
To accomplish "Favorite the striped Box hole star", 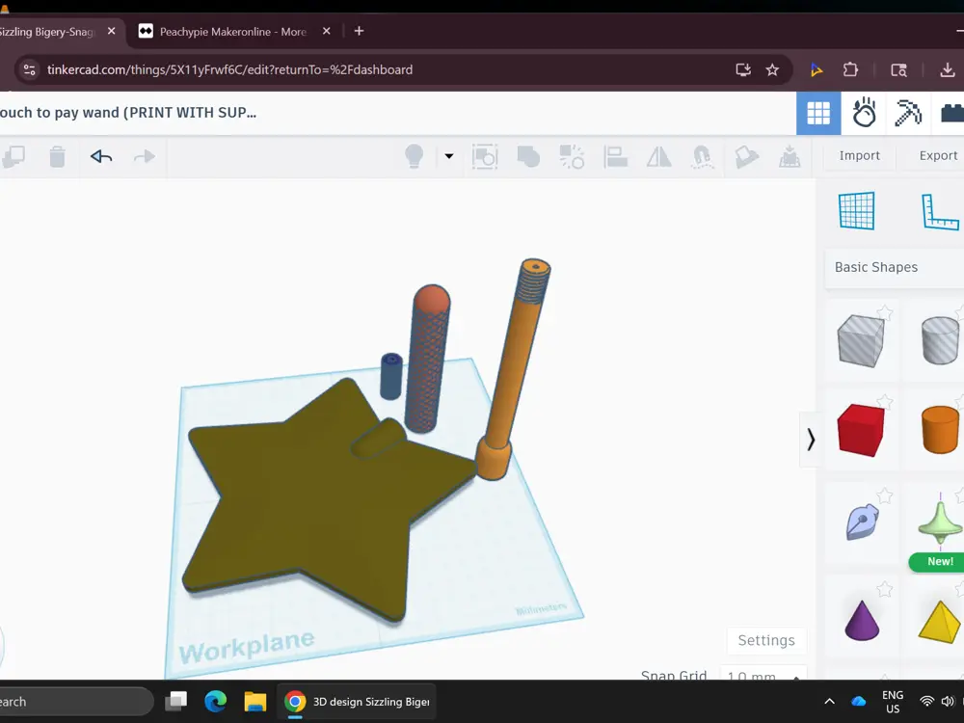I will click(884, 313).
